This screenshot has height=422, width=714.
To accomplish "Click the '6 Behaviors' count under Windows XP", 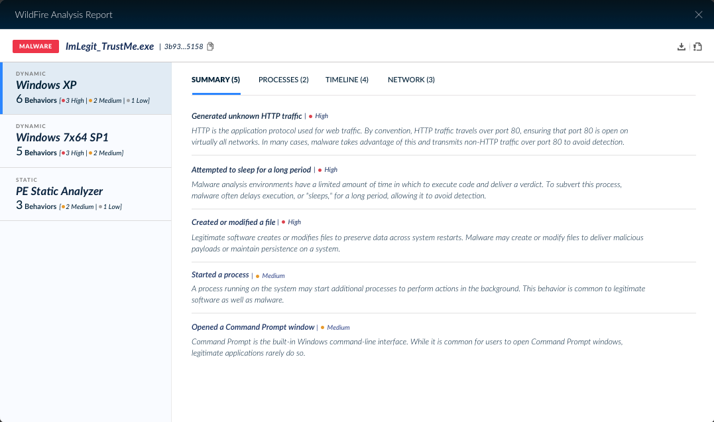I will (36, 100).
